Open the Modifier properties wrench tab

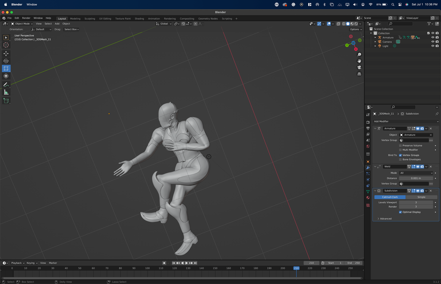click(368, 167)
